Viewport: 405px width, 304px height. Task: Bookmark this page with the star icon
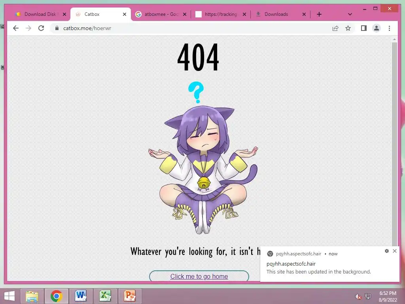348,28
